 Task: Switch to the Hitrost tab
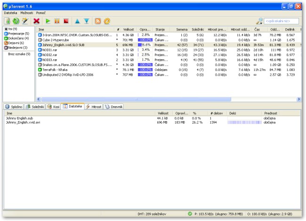(94, 107)
